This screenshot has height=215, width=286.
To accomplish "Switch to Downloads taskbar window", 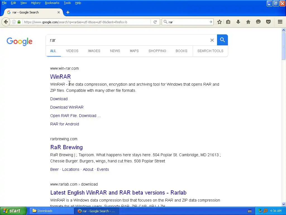I will (x=51, y=211).
